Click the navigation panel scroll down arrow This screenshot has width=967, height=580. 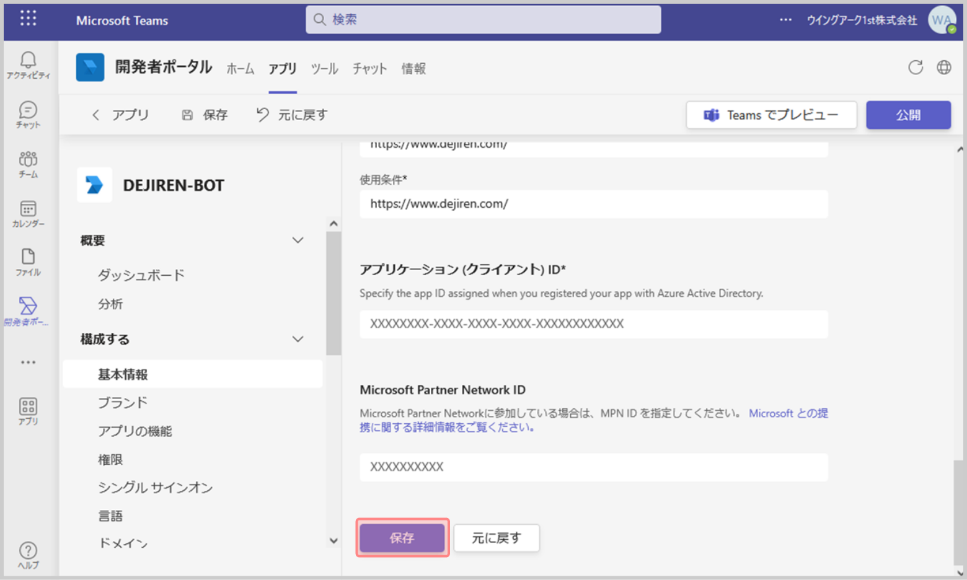[x=333, y=540]
